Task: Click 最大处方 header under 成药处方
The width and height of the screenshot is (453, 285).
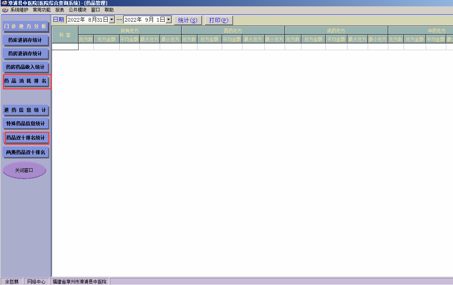Action: [x=358, y=39]
